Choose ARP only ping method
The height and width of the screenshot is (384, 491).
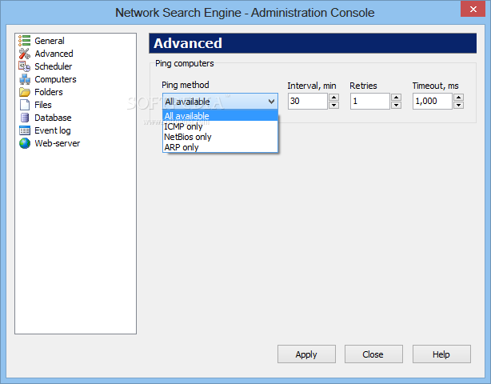[x=220, y=147]
